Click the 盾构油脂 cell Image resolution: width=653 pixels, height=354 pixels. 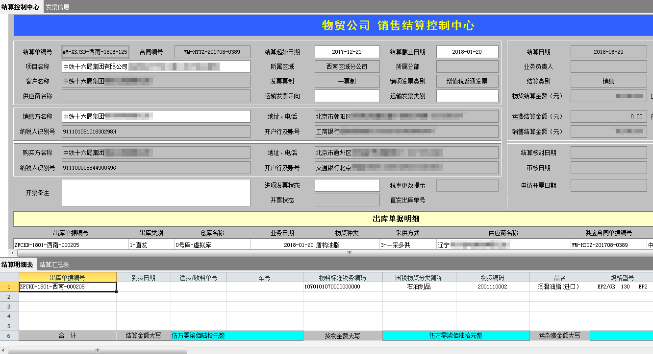tap(347, 245)
